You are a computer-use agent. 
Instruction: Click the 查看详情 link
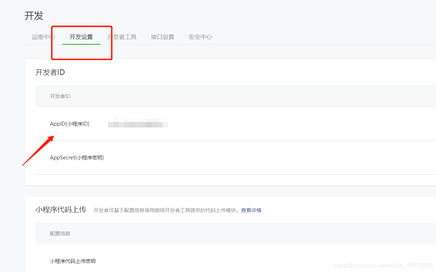(x=251, y=210)
